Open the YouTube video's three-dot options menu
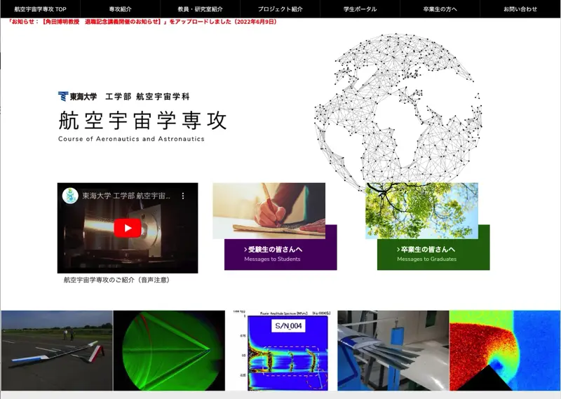Image resolution: width=561 pixels, height=399 pixels. coord(183,196)
